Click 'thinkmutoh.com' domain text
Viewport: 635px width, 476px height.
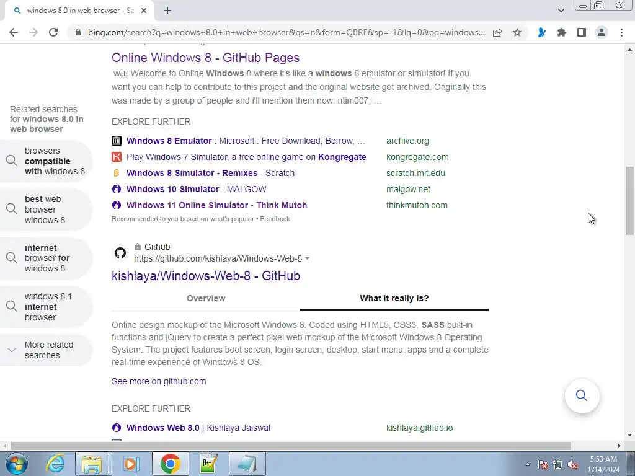(x=417, y=205)
